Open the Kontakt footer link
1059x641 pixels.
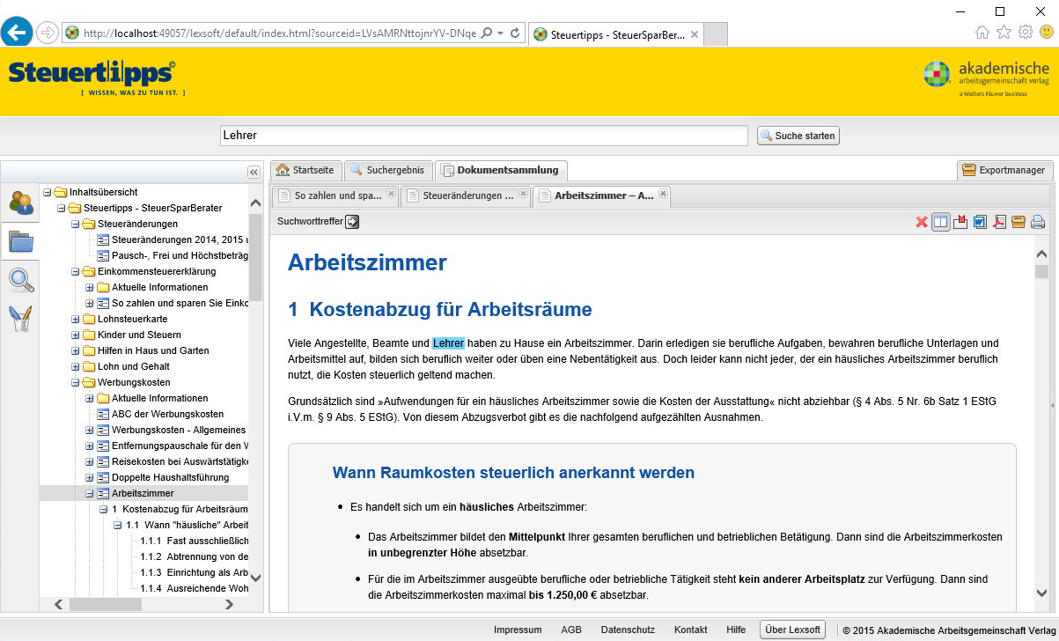690,630
